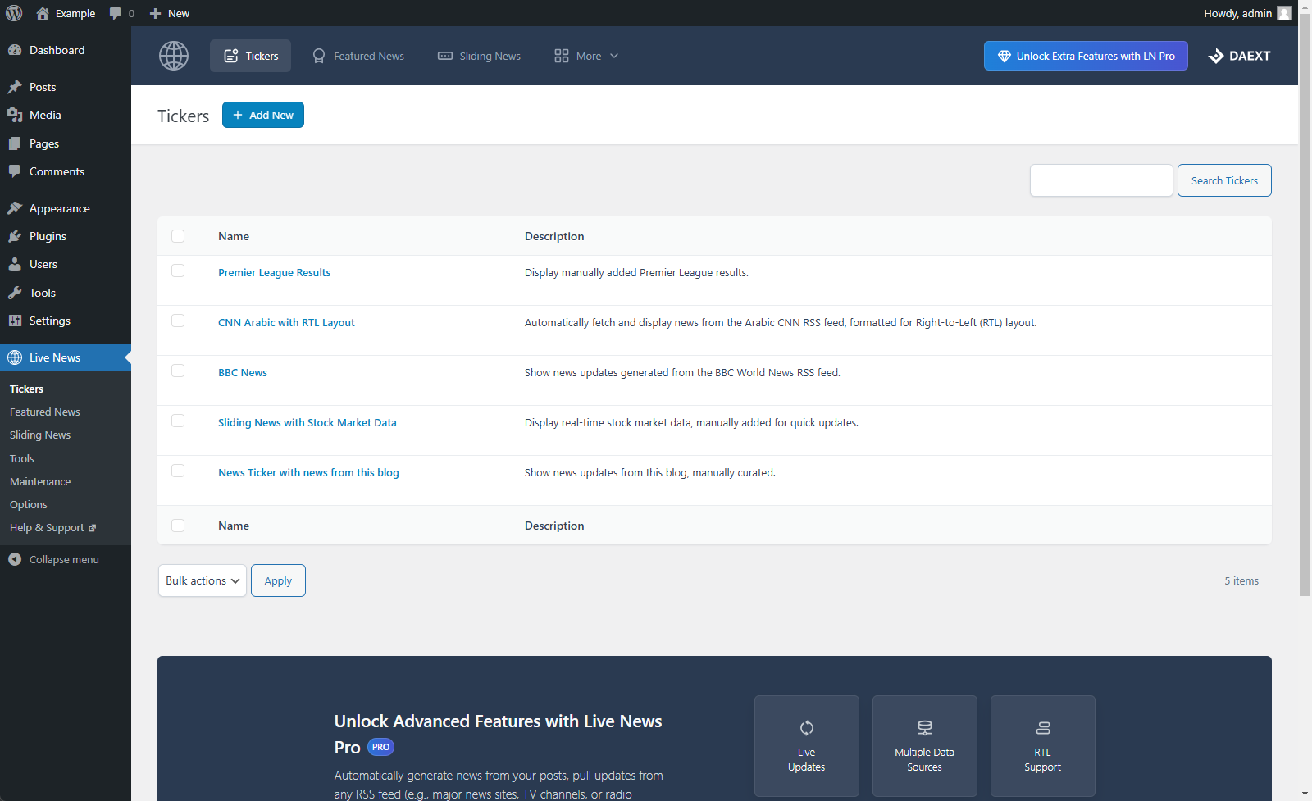Click the Comments icon in sidebar
Viewport: 1312px width, 801px height.
click(x=15, y=171)
